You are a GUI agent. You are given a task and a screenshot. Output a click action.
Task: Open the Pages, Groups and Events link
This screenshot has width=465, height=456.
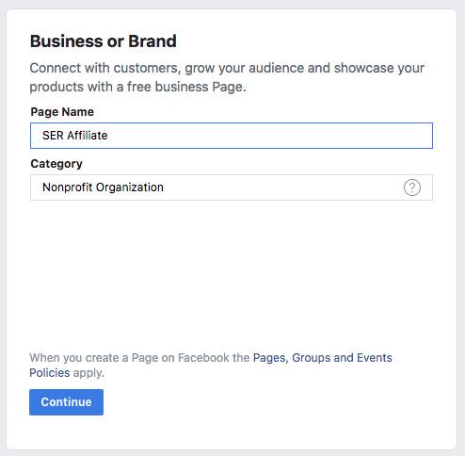(323, 358)
